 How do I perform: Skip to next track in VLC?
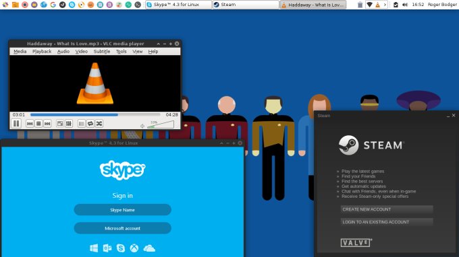(x=47, y=124)
